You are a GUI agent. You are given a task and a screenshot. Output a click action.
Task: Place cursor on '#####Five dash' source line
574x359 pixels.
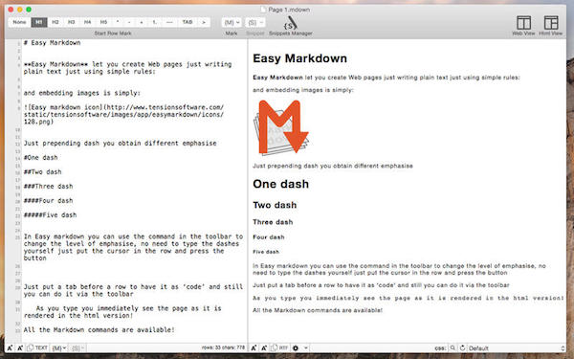click(50, 215)
